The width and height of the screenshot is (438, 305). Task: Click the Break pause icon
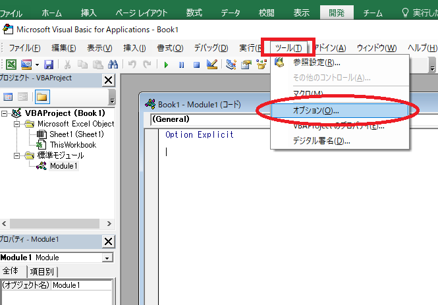click(182, 65)
